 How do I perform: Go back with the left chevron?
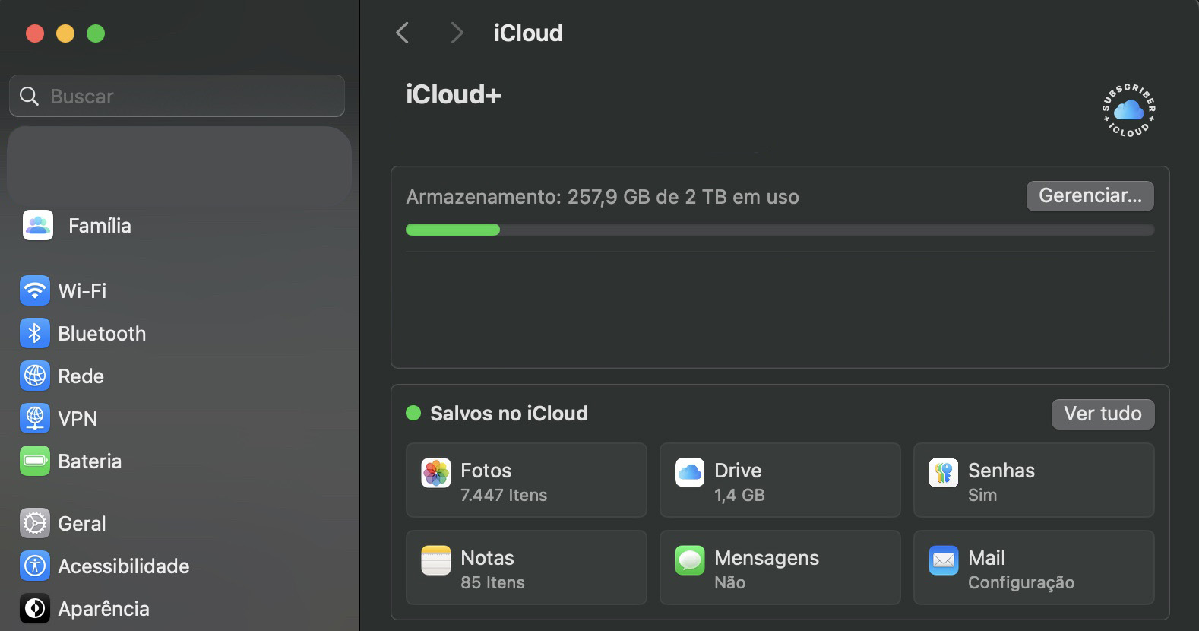pyautogui.click(x=403, y=33)
